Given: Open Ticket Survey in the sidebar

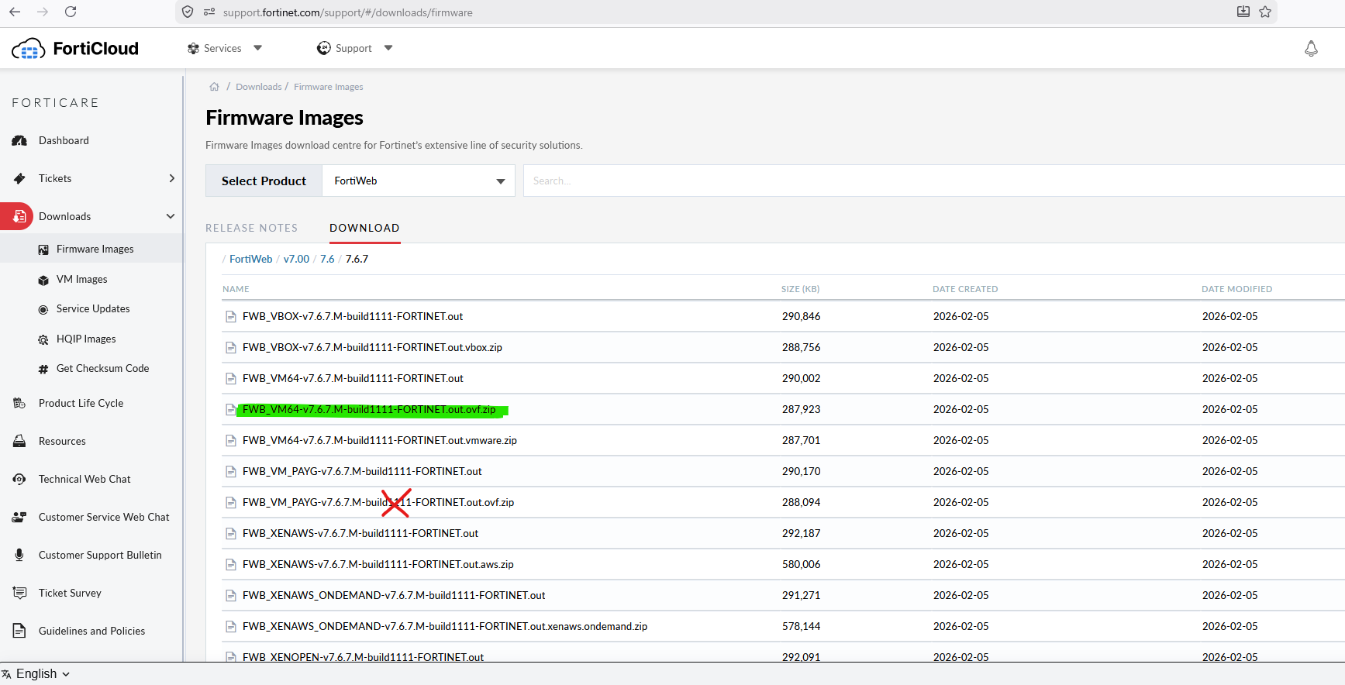Looking at the screenshot, I should [70, 593].
